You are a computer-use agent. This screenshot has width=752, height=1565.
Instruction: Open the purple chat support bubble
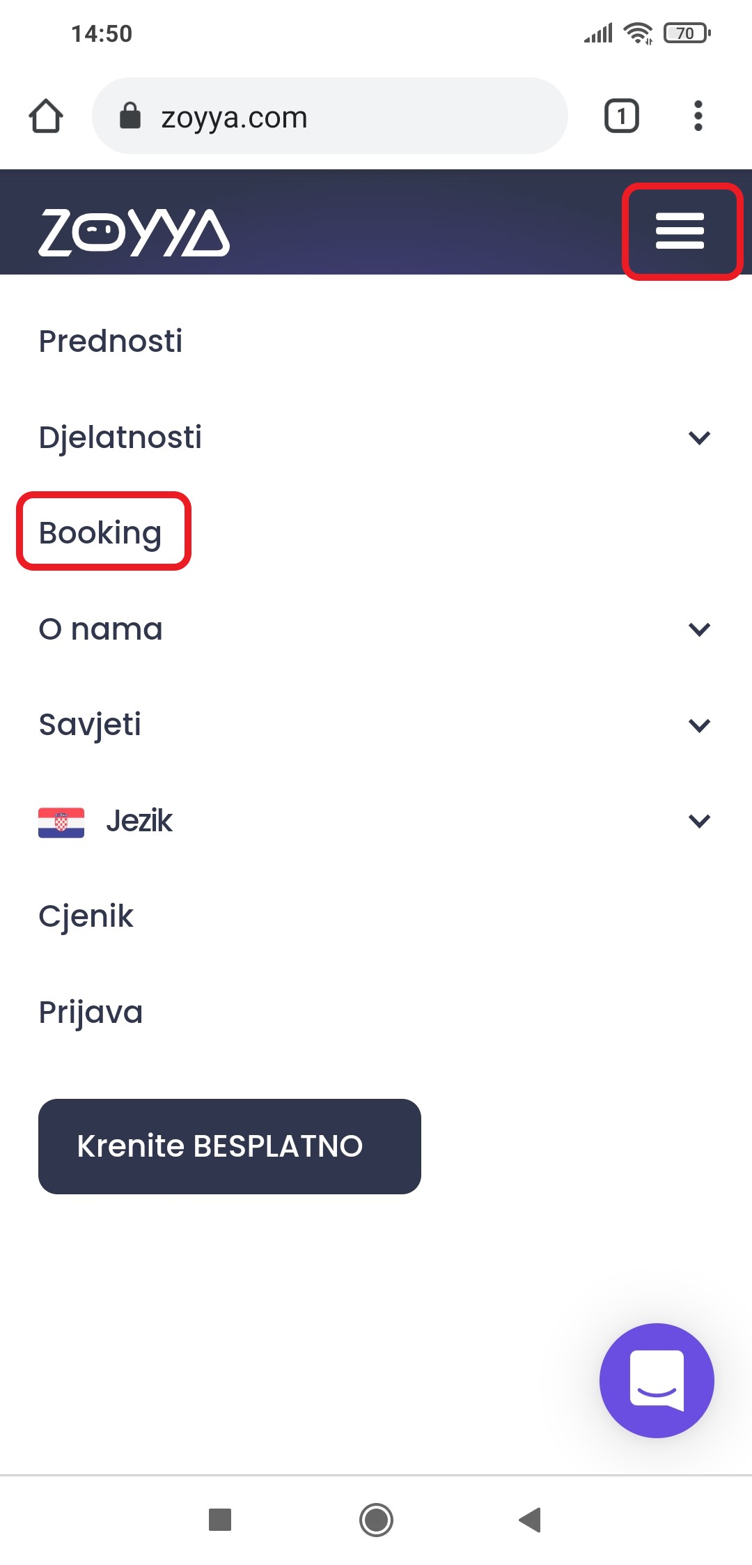pyautogui.click(x=657, y=1380)
